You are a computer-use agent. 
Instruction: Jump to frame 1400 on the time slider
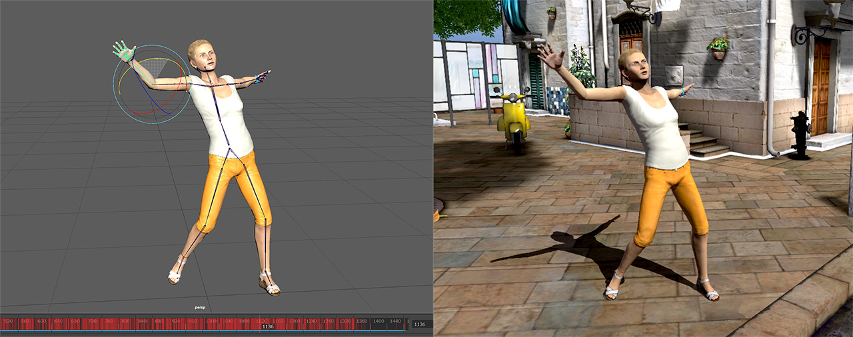coord(379,321)
